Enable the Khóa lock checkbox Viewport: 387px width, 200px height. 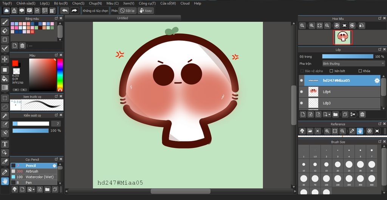pos(360,71)
